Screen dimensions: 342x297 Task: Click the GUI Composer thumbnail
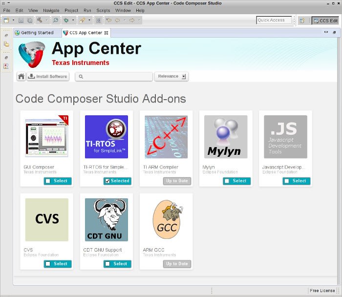pyautogui.click(x=47, y=137)
